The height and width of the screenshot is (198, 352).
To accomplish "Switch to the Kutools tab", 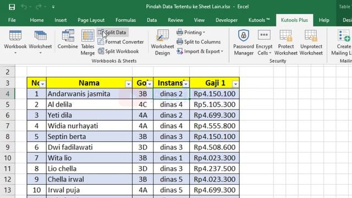I will coord(259,20).
